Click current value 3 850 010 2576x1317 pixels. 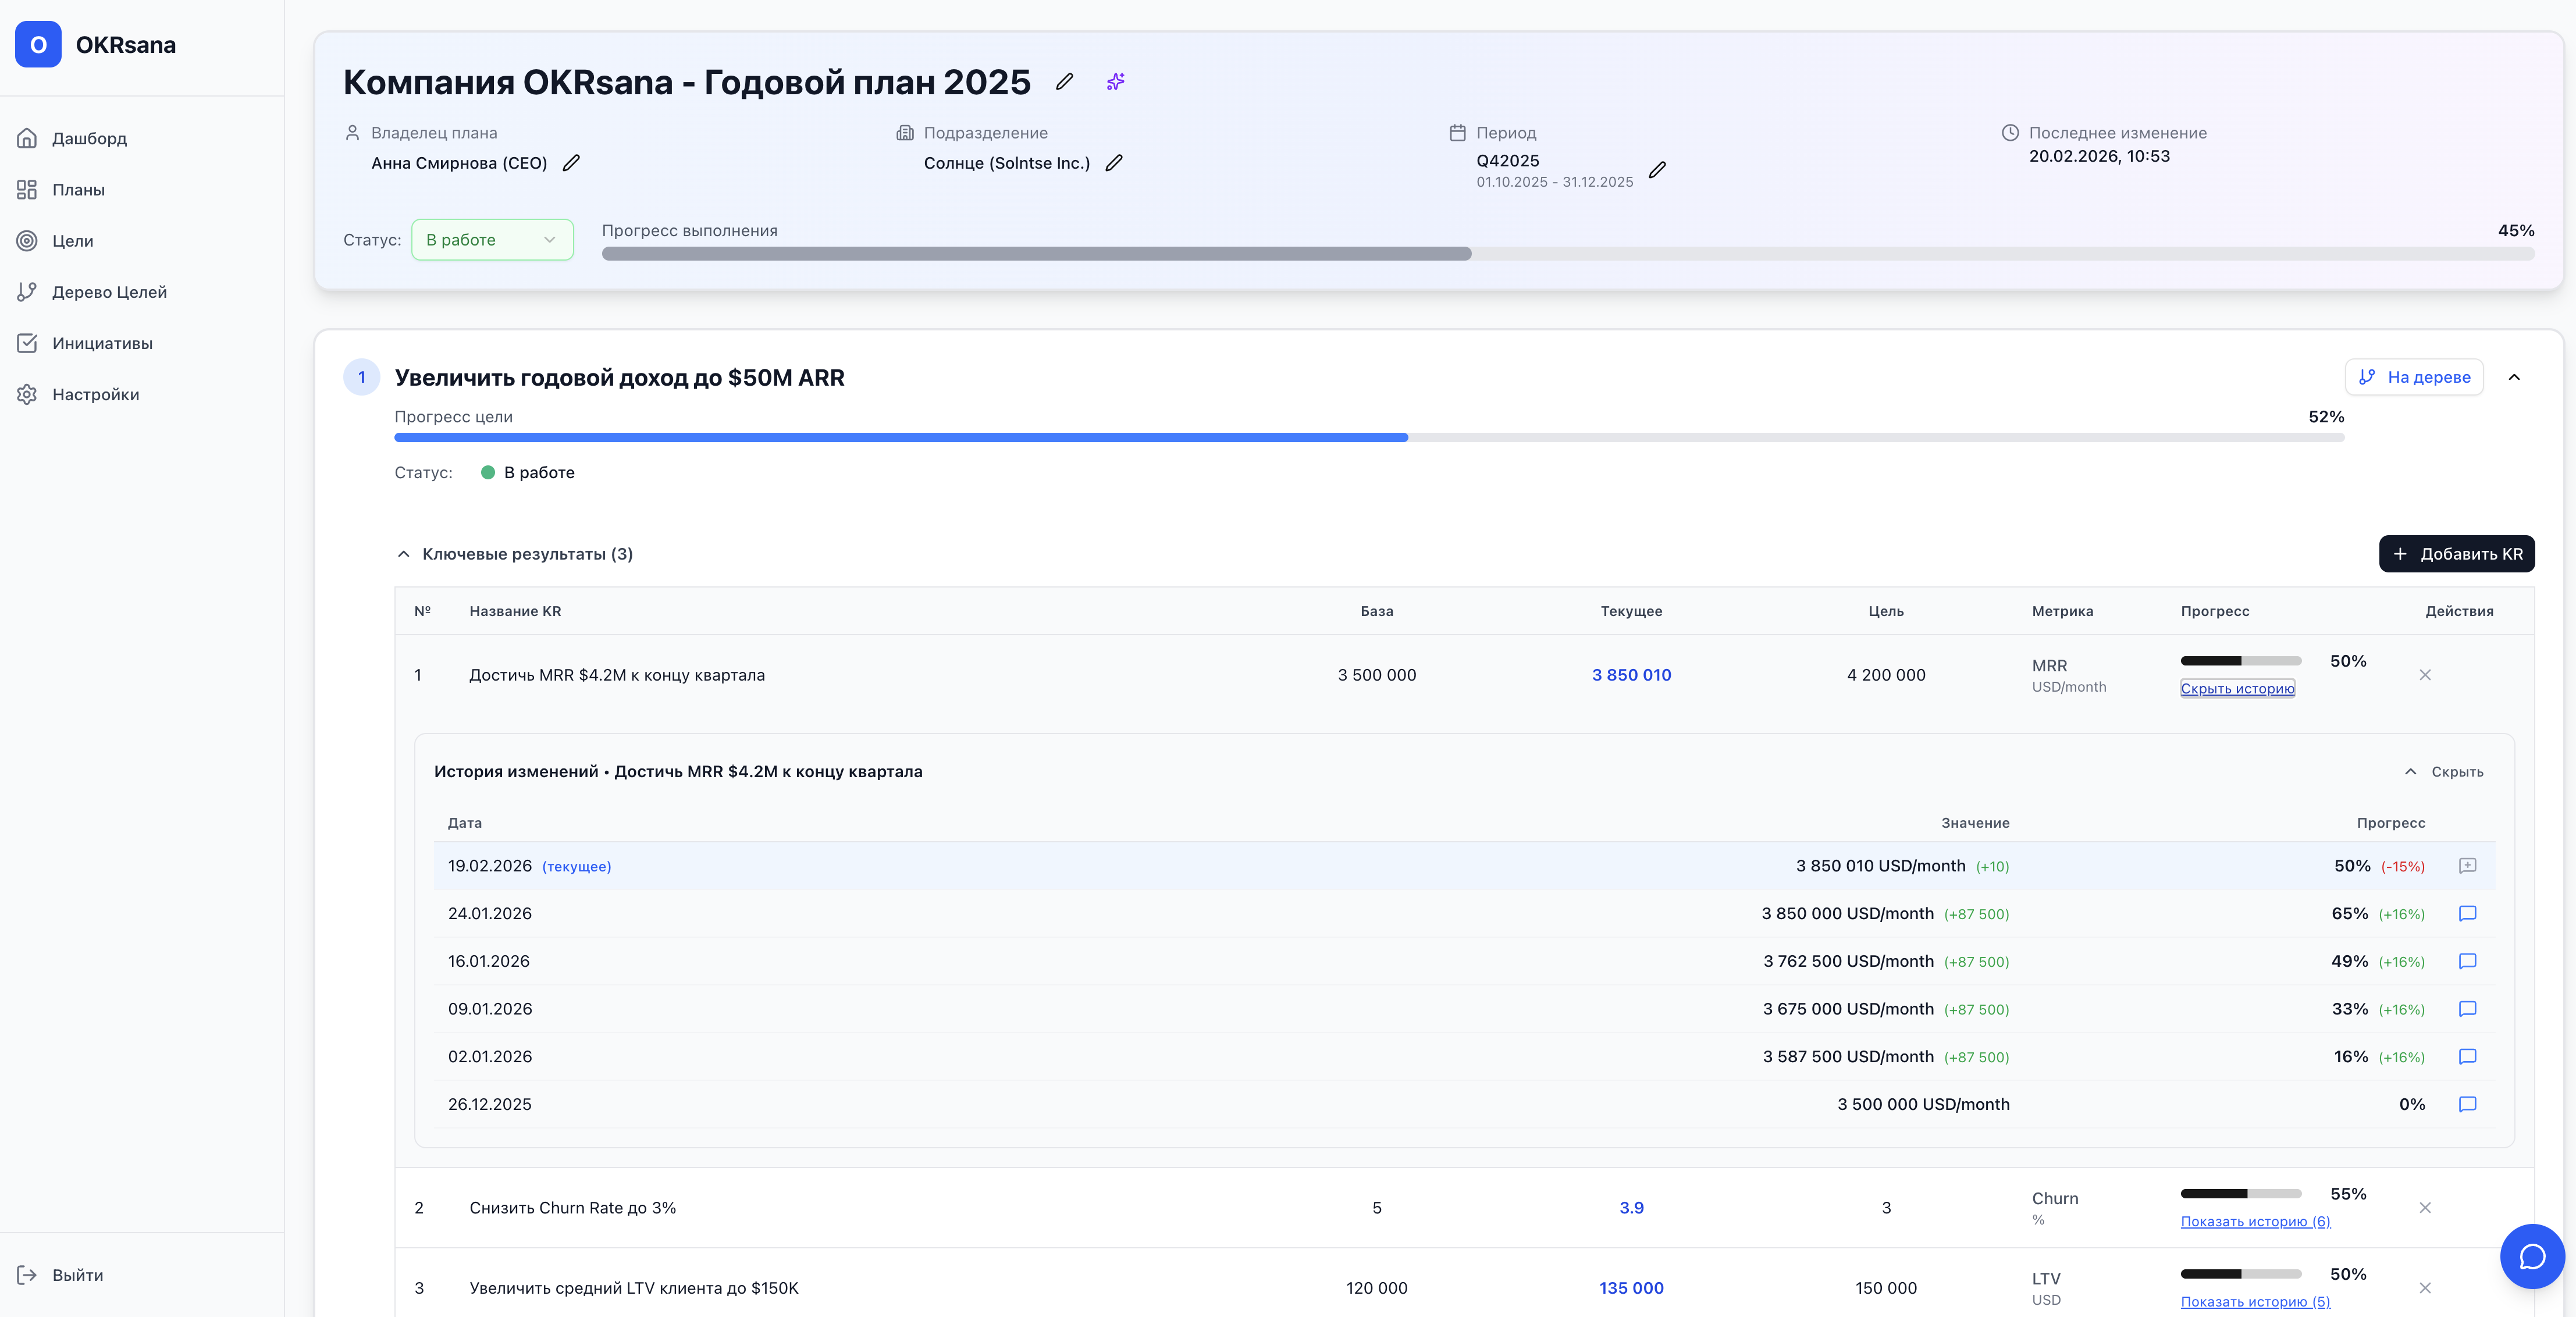click(1631, 675)
